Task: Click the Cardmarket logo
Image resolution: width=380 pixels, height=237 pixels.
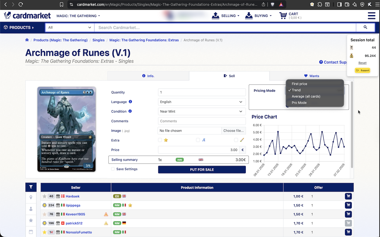Action: point(27,15)
